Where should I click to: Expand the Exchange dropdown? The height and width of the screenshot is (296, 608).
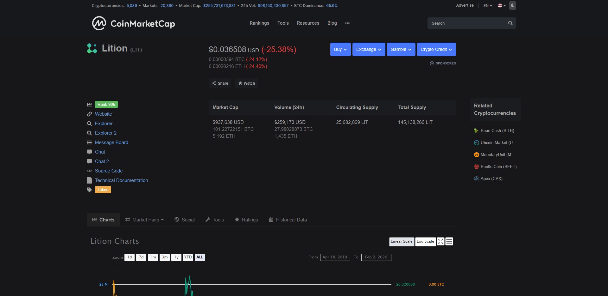tap(369, 49)
